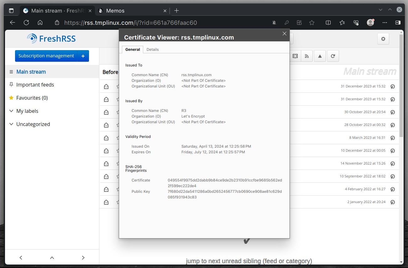Open the browser essentials heart icon

click(356, 23)
